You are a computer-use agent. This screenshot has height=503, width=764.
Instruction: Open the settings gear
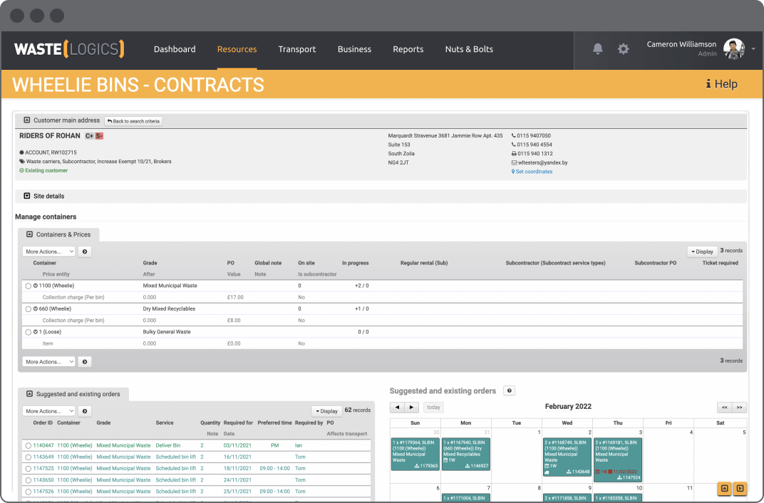[x=623, y=48]
